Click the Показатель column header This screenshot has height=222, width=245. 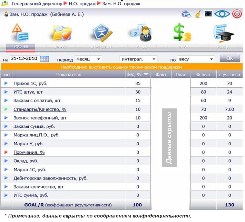pos(69,75)
